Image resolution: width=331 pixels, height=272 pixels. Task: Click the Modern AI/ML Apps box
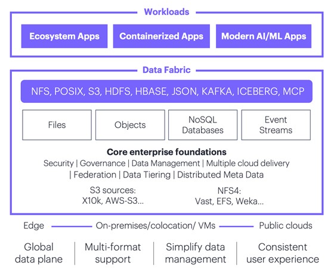tap(264, 36)
